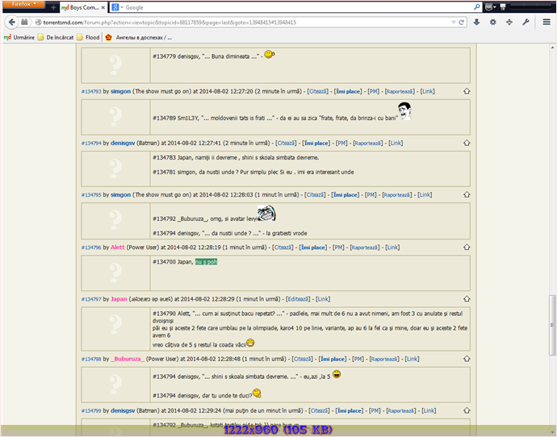Click the highlighted green spoiler text

[206, 262]
